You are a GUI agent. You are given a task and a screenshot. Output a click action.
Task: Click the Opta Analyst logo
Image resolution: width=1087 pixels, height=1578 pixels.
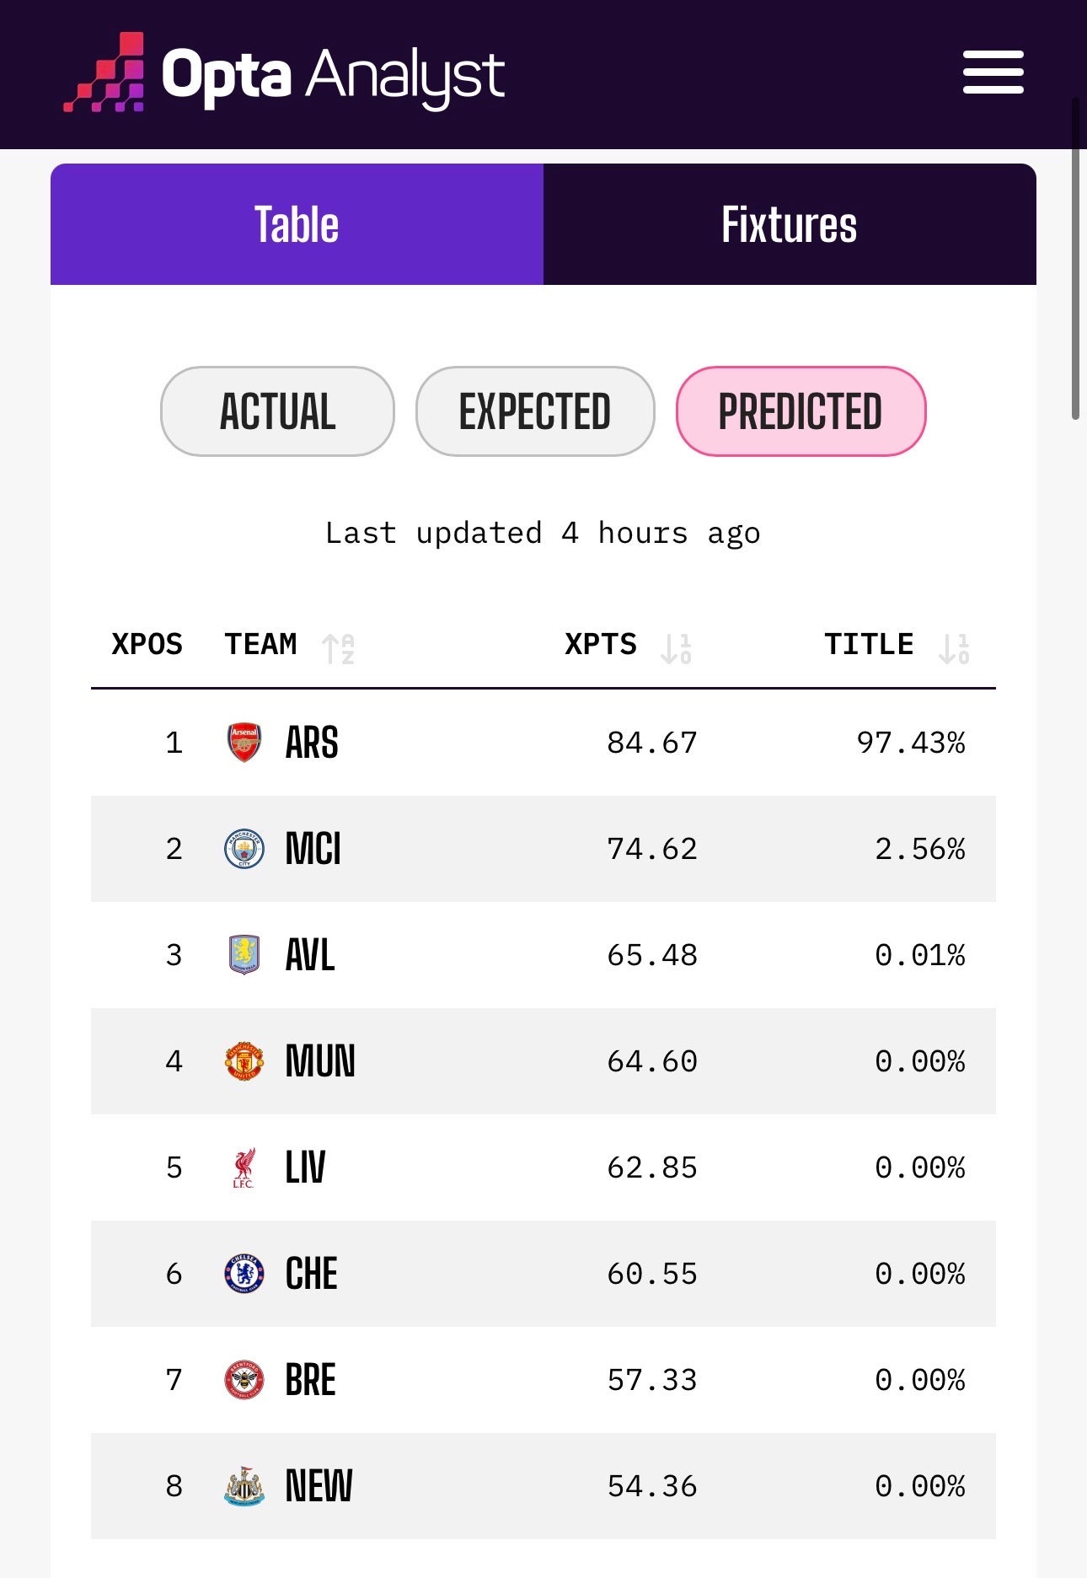tap(284, 74)
